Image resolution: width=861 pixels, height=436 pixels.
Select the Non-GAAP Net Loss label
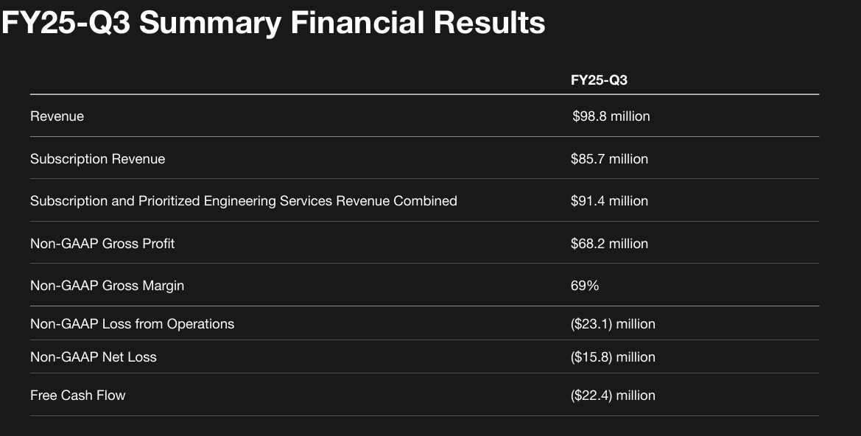click(x=94, y=357)
